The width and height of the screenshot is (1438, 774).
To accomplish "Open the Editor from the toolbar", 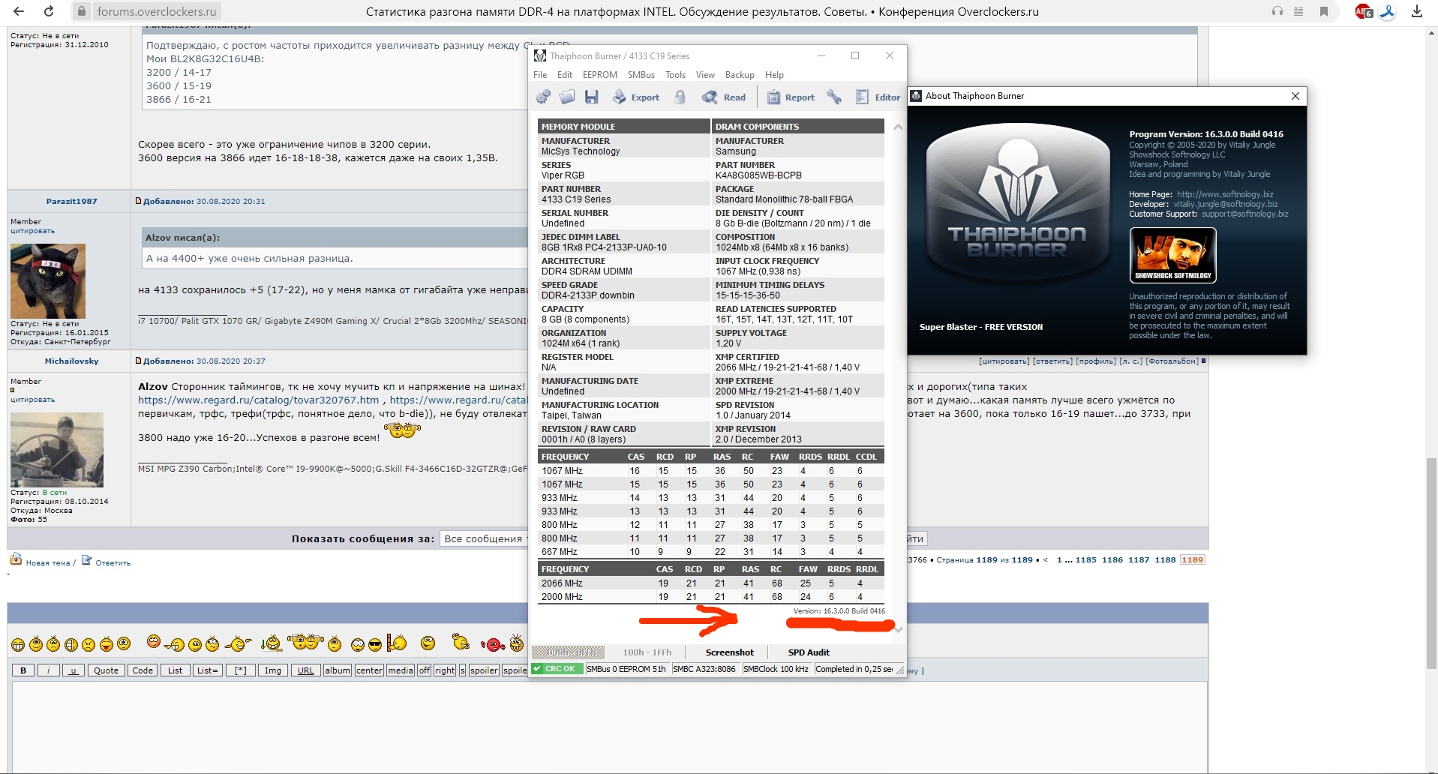I will click(878, 97).
